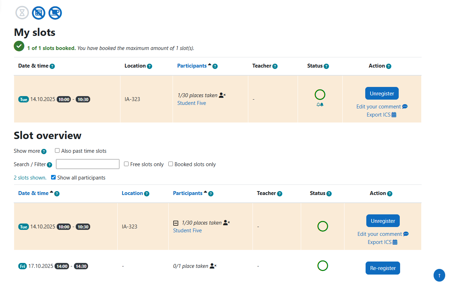Sort Slot overview by Location header

(132, 193)
